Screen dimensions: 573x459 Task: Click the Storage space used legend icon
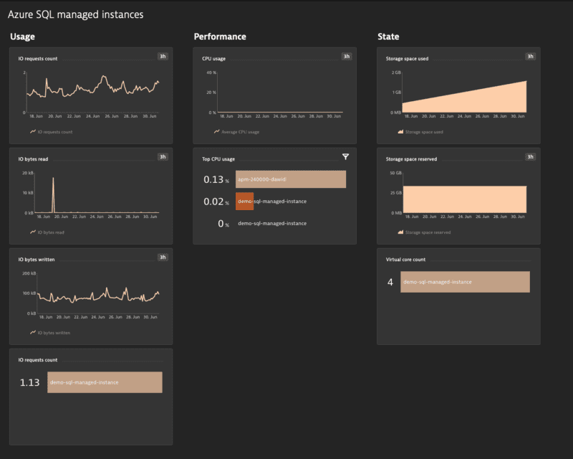coord(399,131)
